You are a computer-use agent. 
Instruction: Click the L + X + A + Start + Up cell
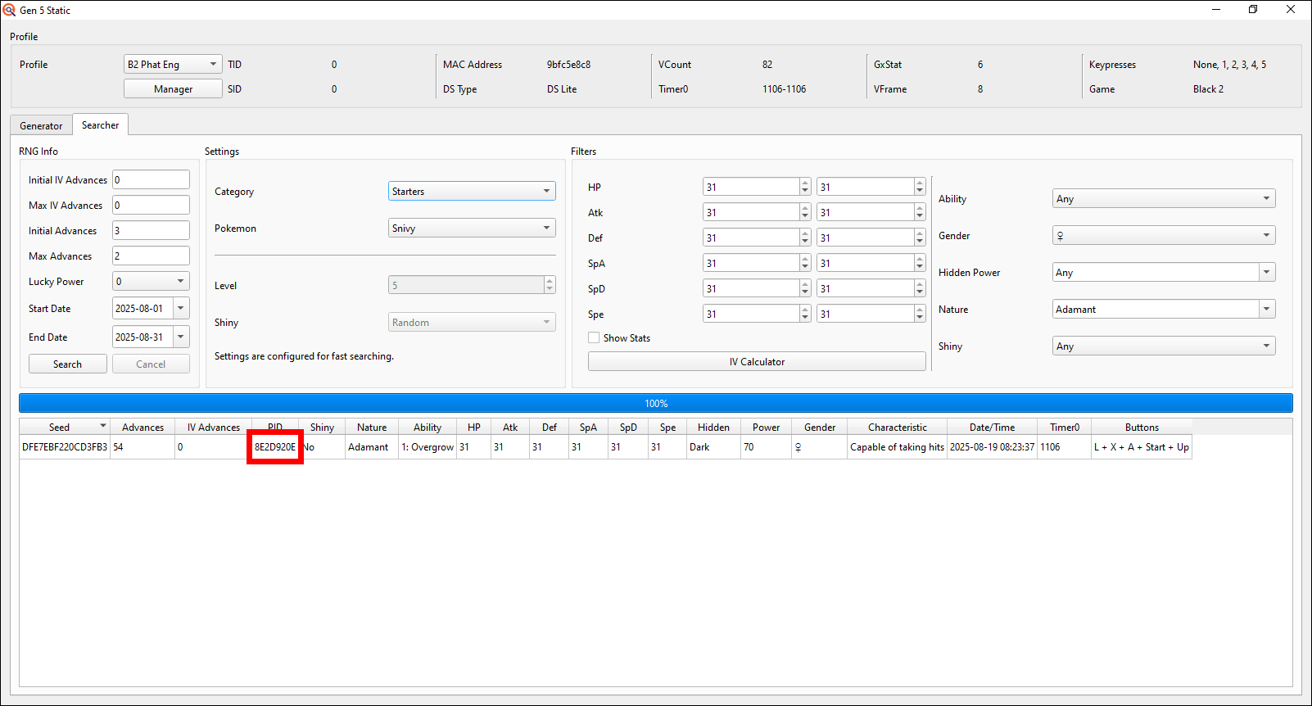coord(1142,446)
